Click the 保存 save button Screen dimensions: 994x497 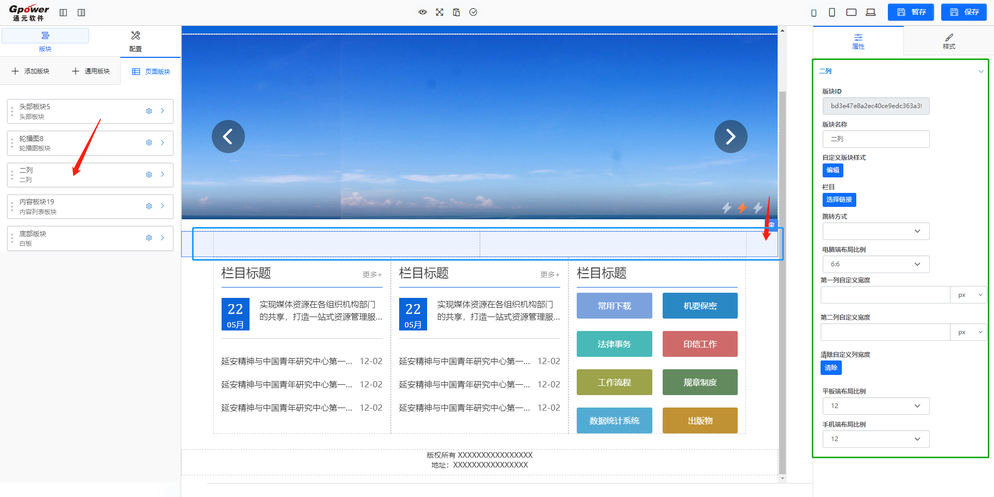click(x=963, y=12)
